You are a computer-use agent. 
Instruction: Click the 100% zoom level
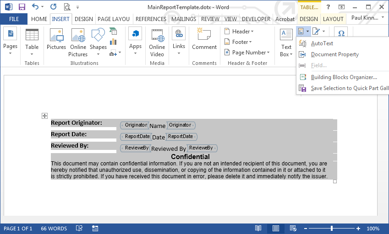pyautogui.click(x=373, y=229)
